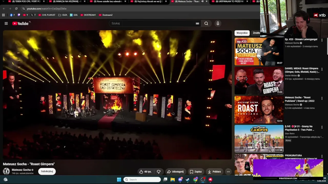Dislike the video with thumbs-down button
This screenshot has width=328, height=184.
point(159,172)
